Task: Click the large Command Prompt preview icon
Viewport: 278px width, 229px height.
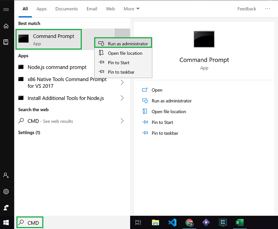Action: click(204, 39)
